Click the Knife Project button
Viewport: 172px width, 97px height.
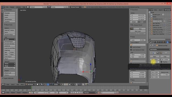[10, 57]
